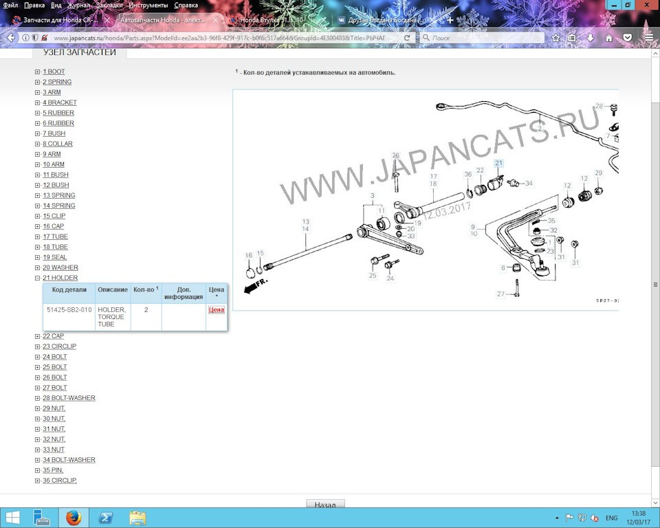
Task: Launch PowerShell from the taskbar
Action: 105,518
